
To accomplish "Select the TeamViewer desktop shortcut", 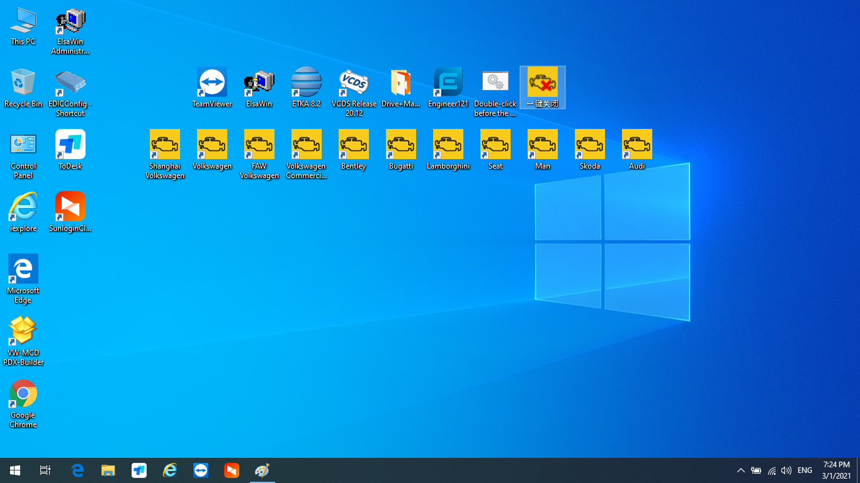I will coord(212,82).
